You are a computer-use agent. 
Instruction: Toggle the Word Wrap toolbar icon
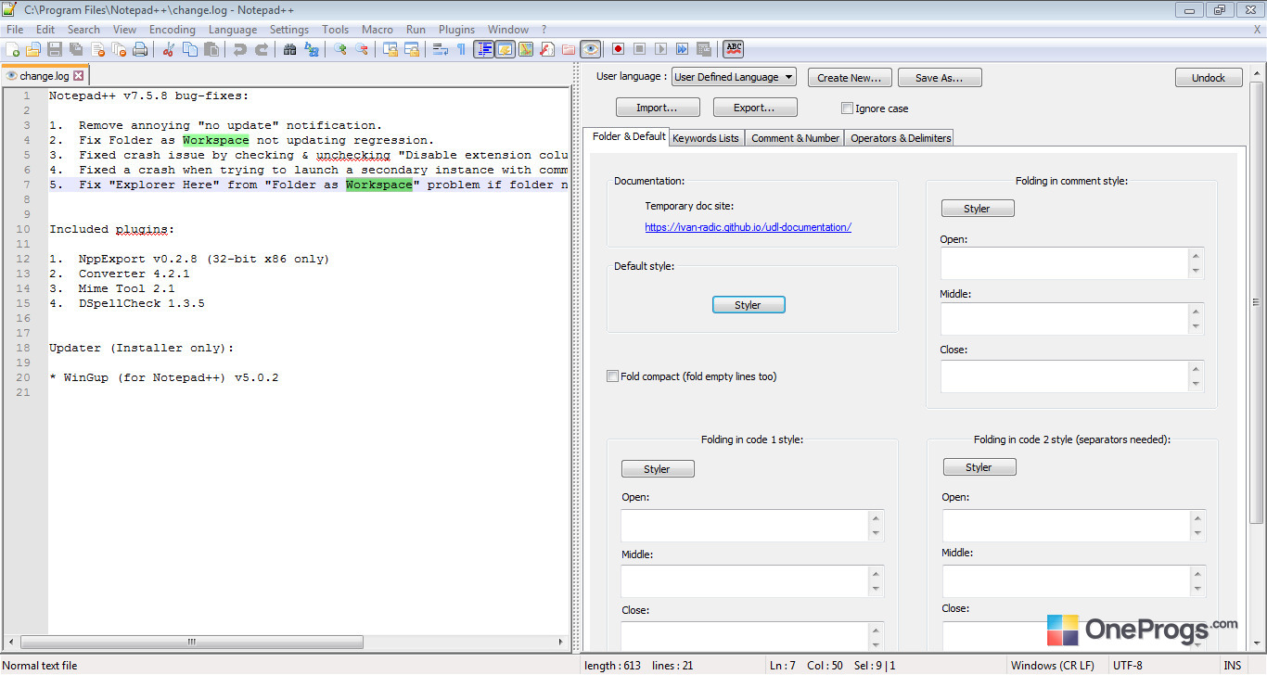[x=440, y=49]
